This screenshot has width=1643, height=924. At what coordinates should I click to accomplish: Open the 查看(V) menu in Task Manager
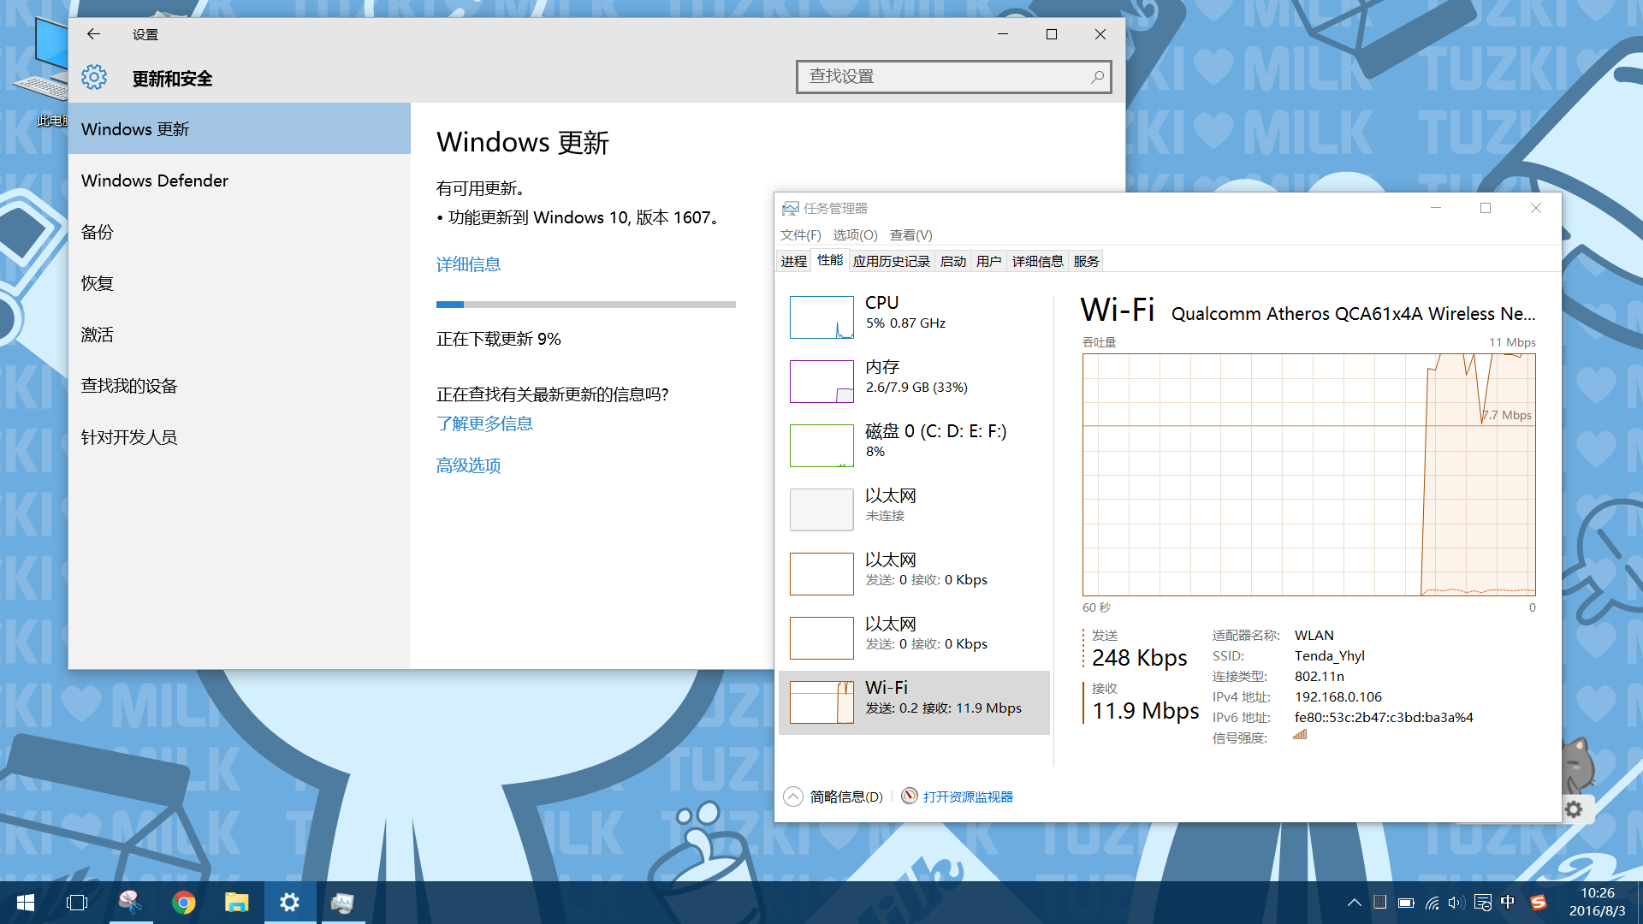point(910,234)
